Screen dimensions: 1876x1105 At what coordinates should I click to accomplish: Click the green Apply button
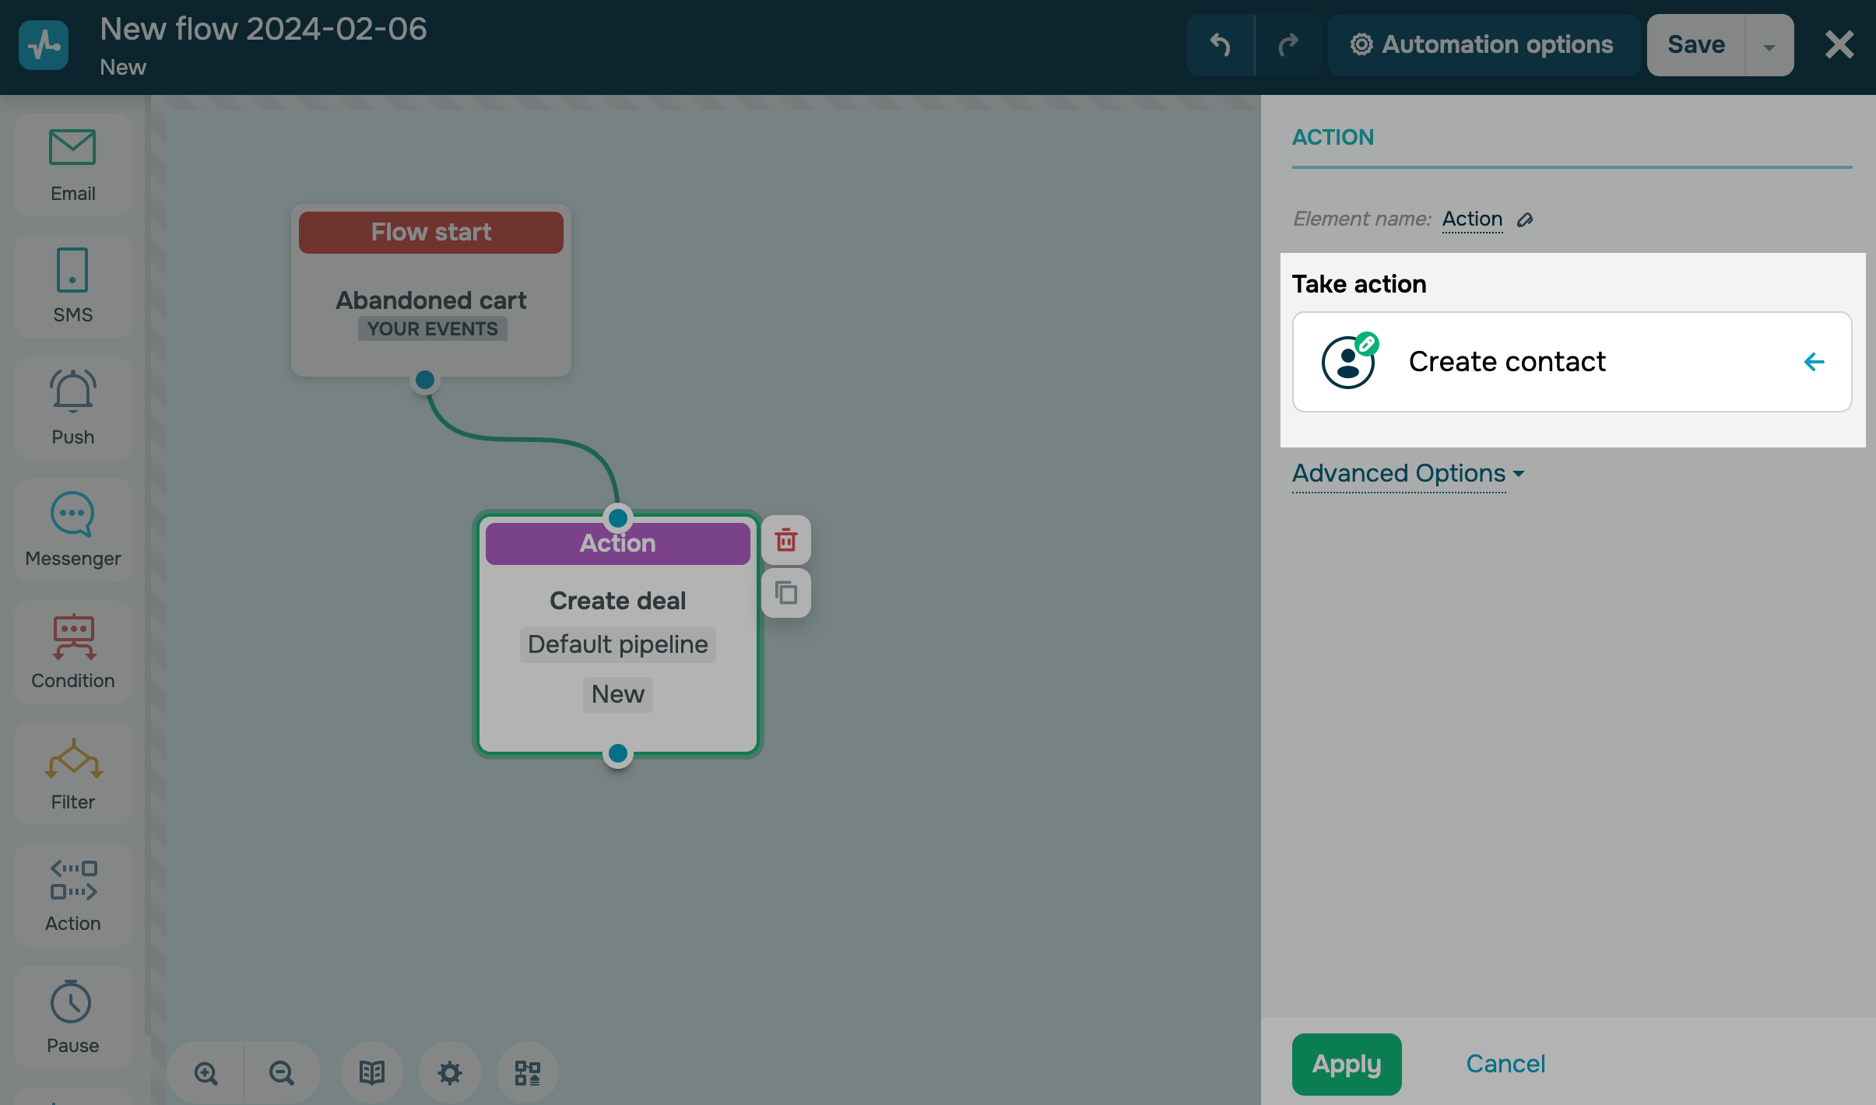pos(1346,1064)
